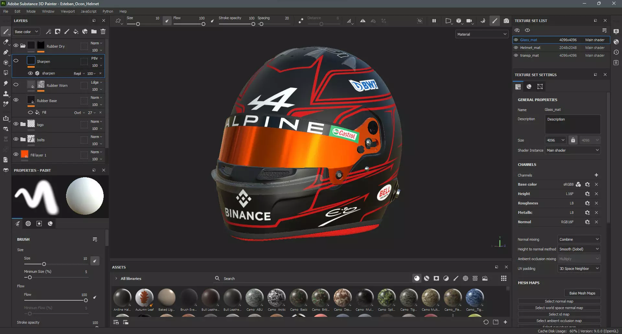Create a new folder in Layers
This screenshot has height=334, width=622.
(x=94, y=31)
